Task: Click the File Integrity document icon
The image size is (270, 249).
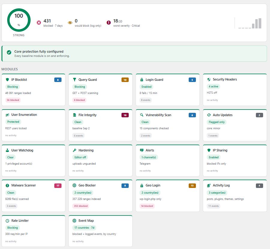Action: click(74, 115)
